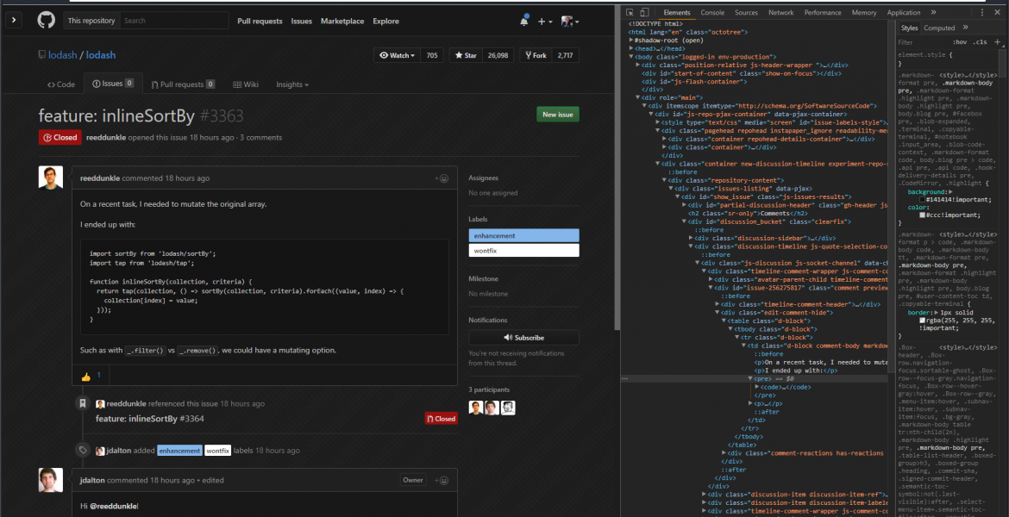The height and width of the screenshot is (517, 1009).
Task: Switch to DevTools Performance tab
Action: tap(823, 12)
